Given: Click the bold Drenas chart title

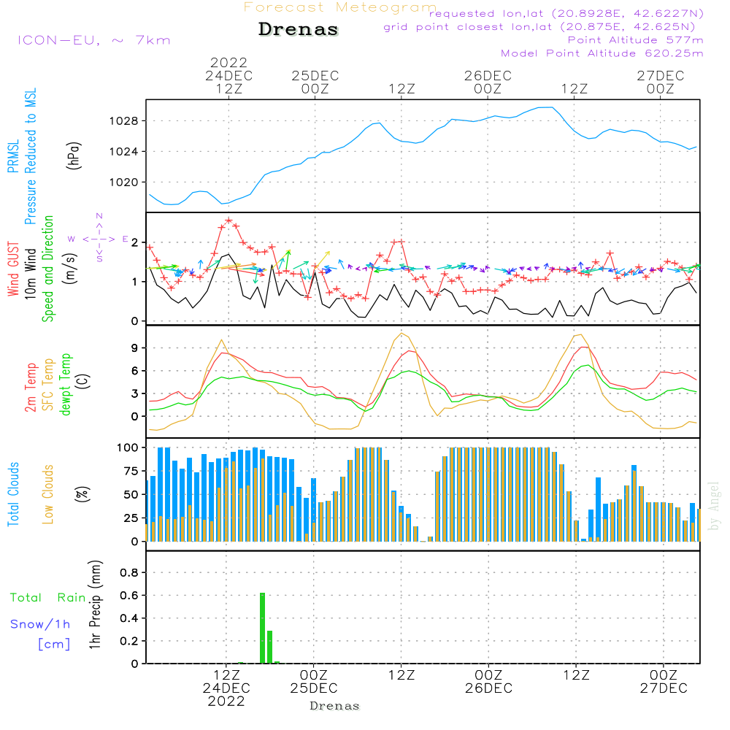Looking at the screenshot, I should [299, 30].
